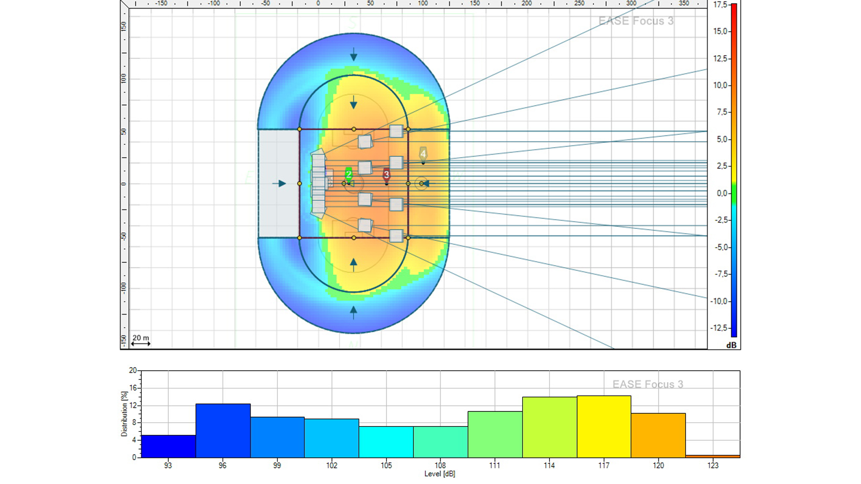This screenshot has height=484, width=861.
Task: Click the 20 m scale indicator
Action: pyautogui.click(x=140, y=341)
